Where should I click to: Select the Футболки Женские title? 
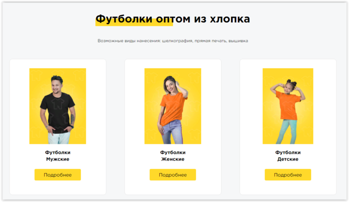click(173, 155)
